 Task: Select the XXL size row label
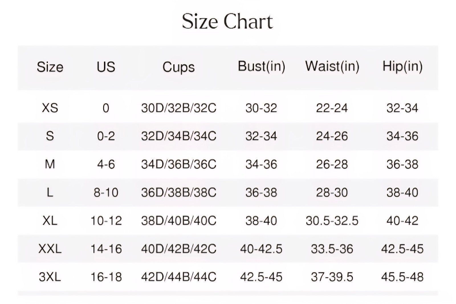point(50,249)
